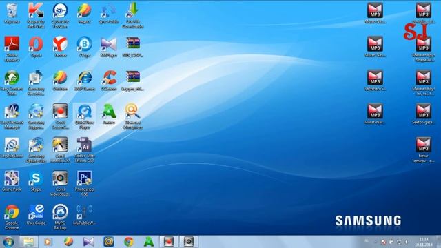Select WinRAR archive next to CCleaner

click(133, 81)
